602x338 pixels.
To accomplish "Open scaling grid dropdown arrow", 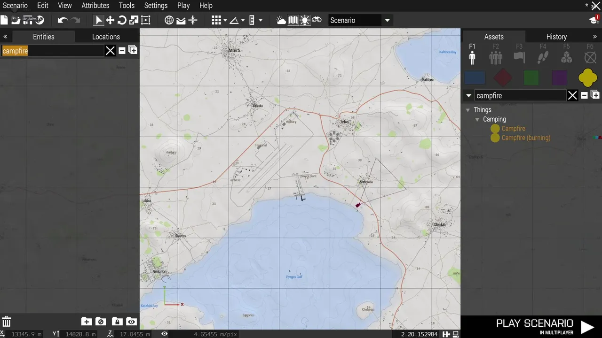I will pyautogui.click(x=261, y=21).
